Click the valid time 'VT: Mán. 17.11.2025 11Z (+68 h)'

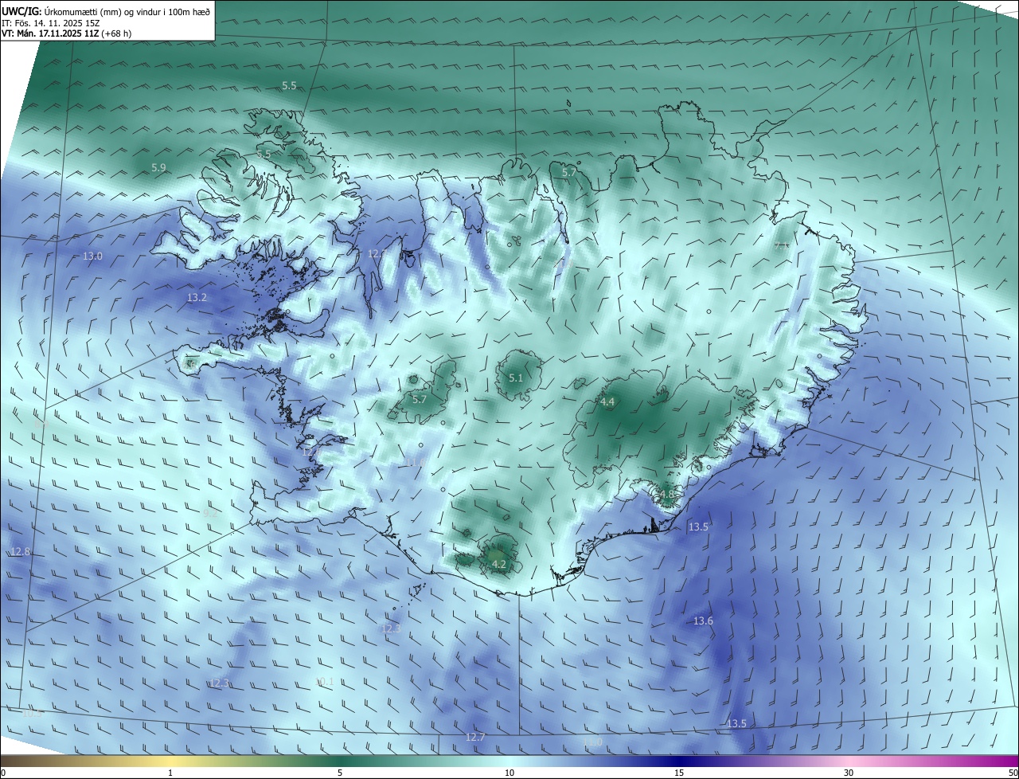67,33
